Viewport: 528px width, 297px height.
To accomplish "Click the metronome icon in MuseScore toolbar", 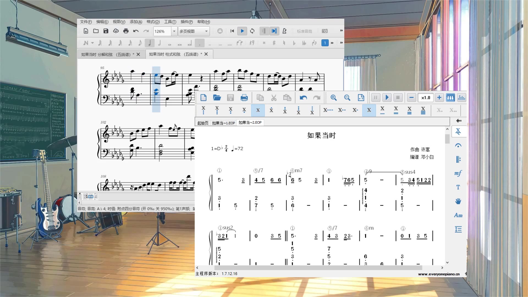I will (285, 31).
